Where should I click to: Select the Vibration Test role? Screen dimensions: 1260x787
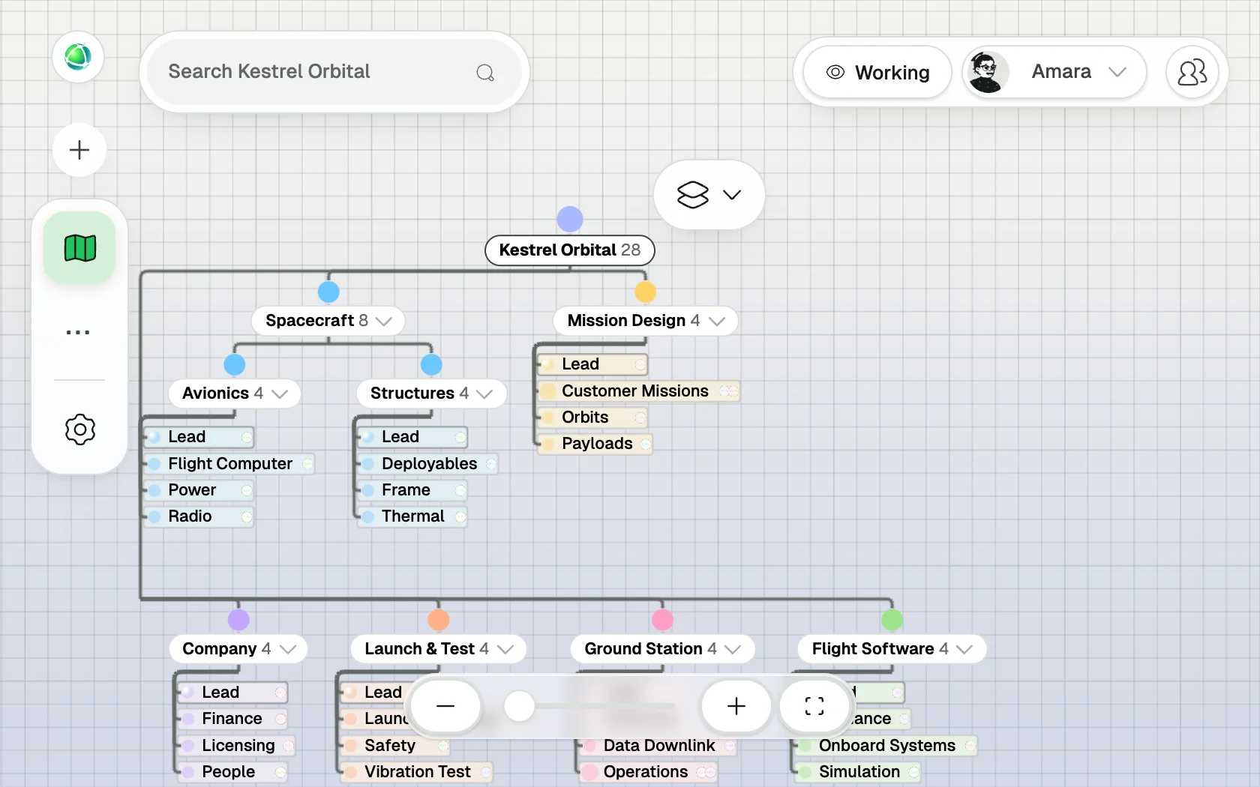417,772
